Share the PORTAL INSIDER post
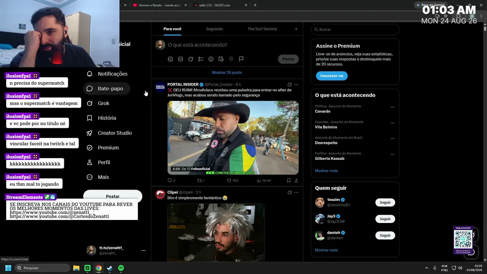Image resolution: width=487 pixels, height=274 pixels. 296,180
